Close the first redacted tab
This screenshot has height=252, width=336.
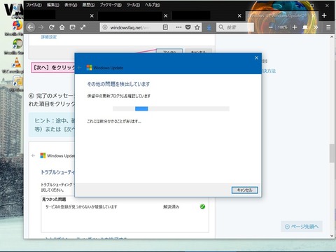coord(92,15)
